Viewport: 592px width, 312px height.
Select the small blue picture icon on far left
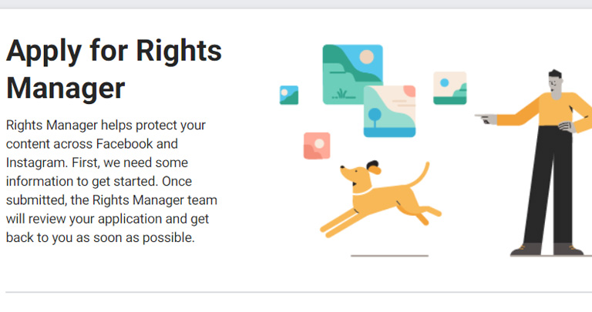[x=288, y=95]
